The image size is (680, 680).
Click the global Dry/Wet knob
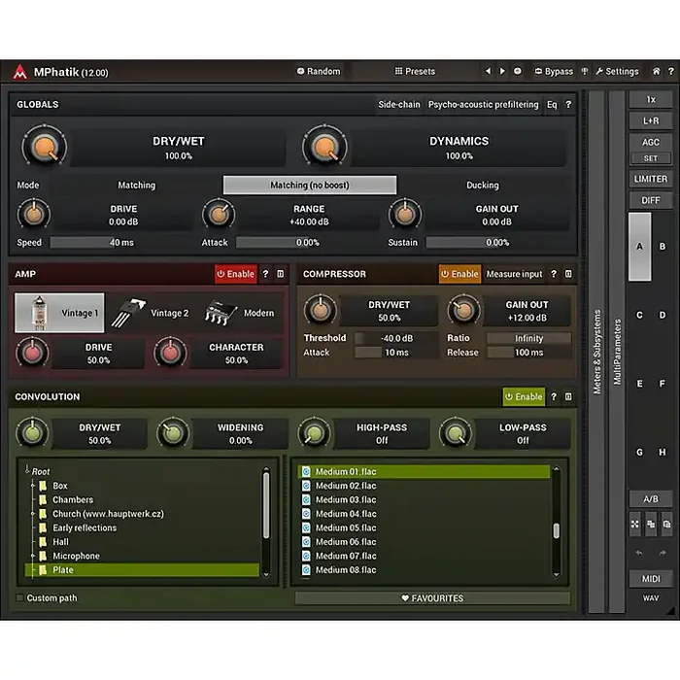click(x=45, y=147)
